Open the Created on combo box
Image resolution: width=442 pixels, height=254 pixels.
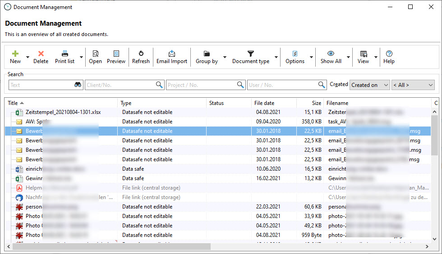[x=370, y=85]
